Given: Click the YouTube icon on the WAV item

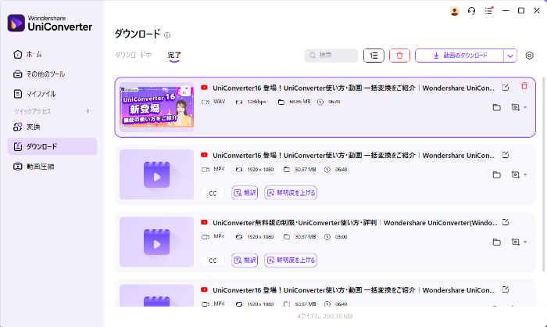Looking at the screenshot, I should [x=205, y=88].
